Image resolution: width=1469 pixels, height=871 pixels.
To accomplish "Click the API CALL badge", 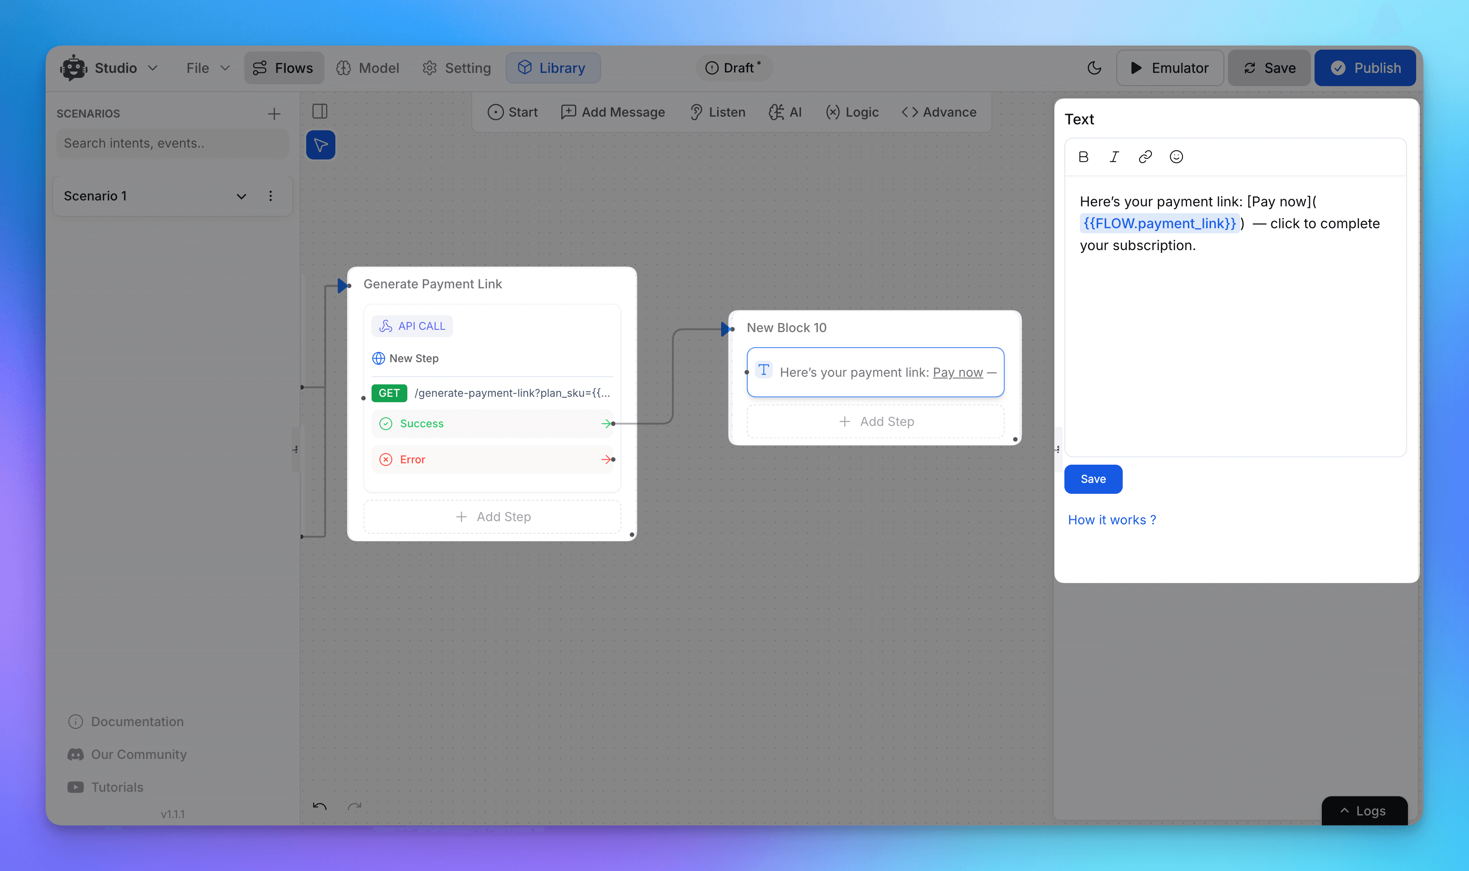I will coord(412,326).
